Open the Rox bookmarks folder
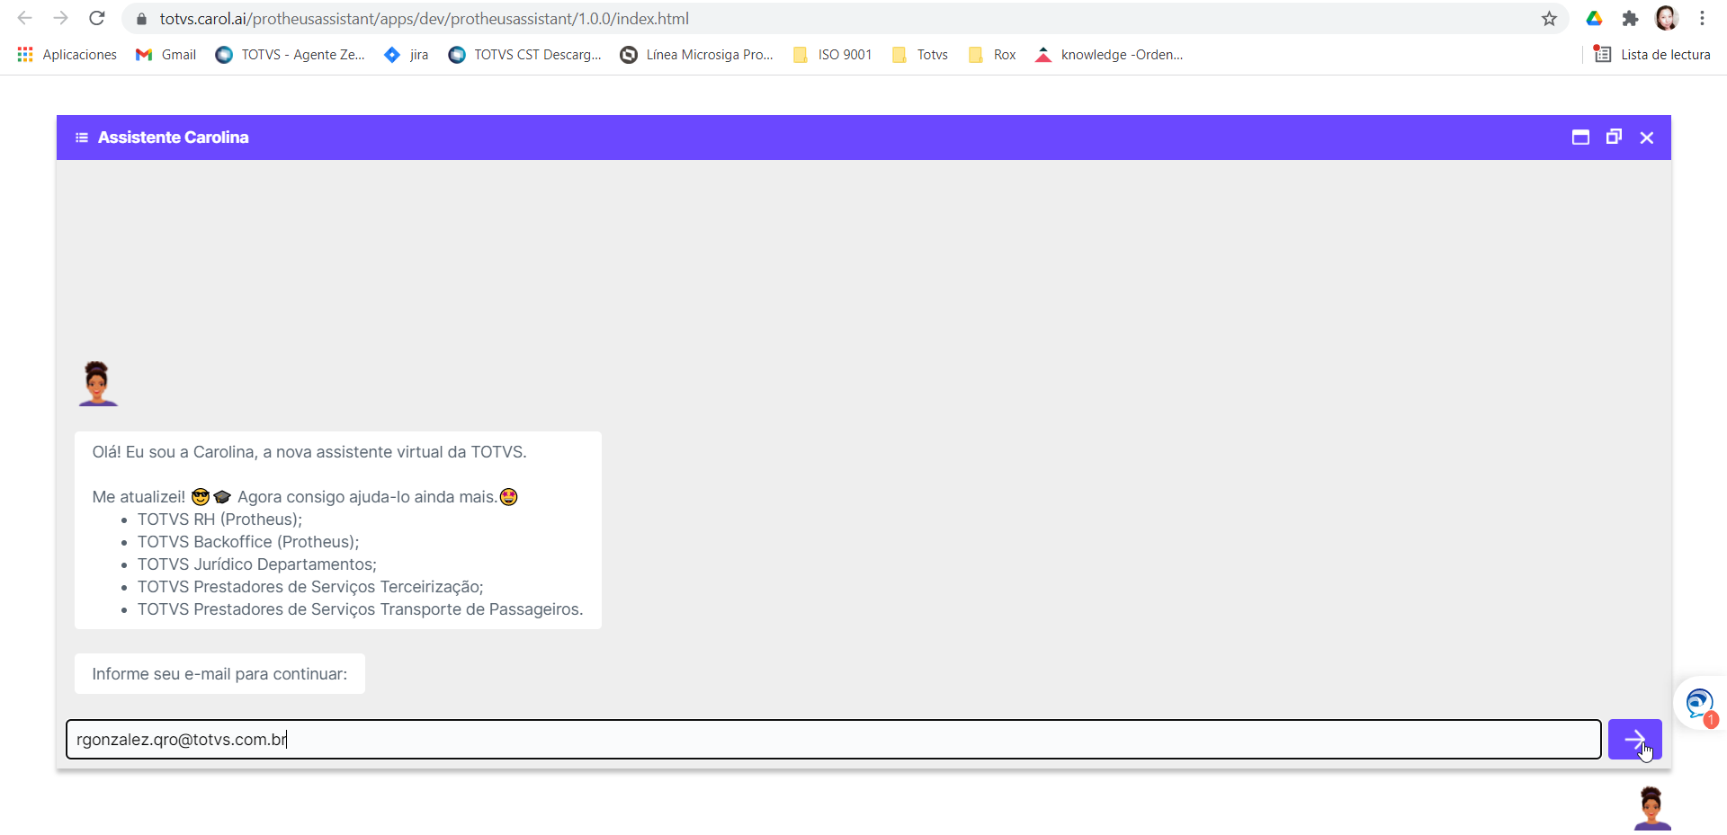 point(992,55)
